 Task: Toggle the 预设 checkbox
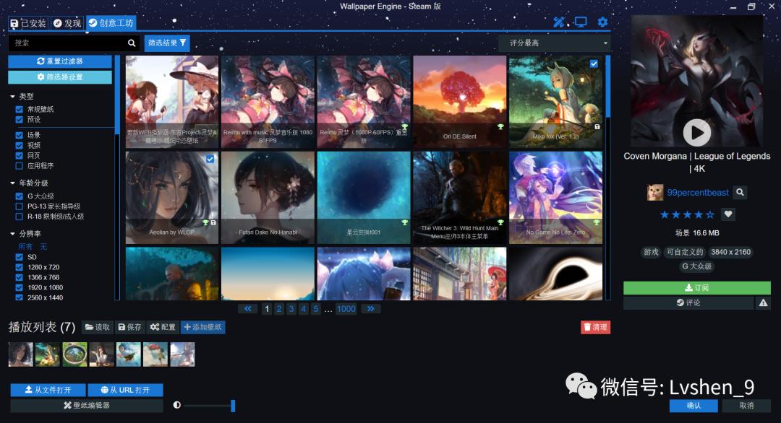point(19,120)
